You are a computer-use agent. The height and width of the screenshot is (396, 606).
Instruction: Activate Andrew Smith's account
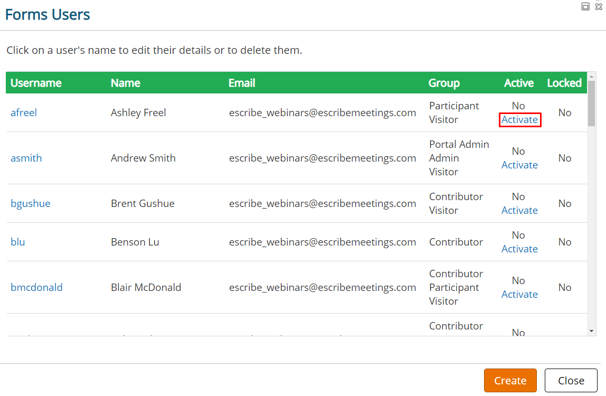(519, 165)
